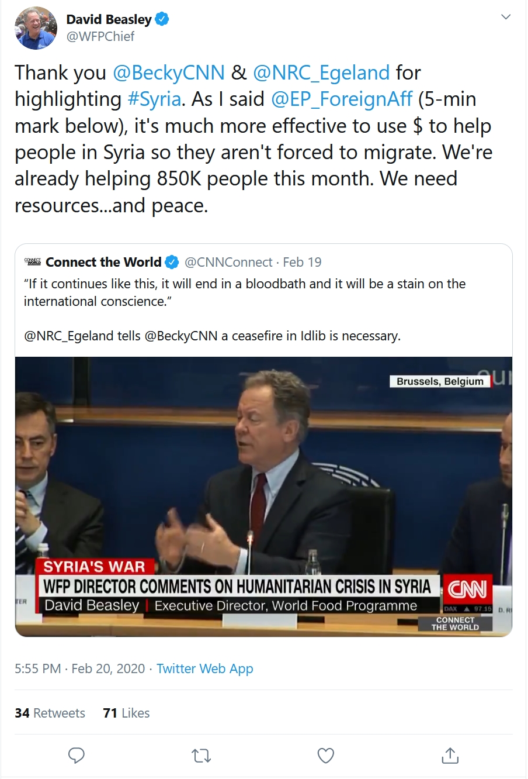Open the @CNNConnect handle in quoted tweet
Image resolution: width=528 pixels, height=779 pixels.
point(228,262)
